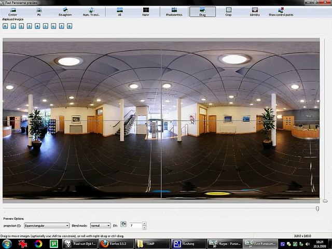Toggle displayed image 0 button

[x=5, y=25]
